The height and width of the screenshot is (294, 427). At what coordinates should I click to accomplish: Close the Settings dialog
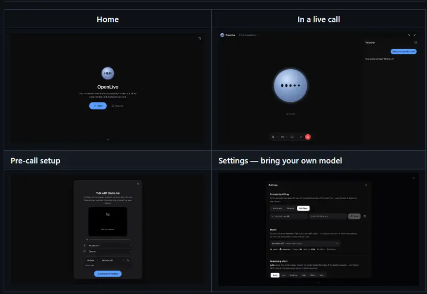coord(366,185)
